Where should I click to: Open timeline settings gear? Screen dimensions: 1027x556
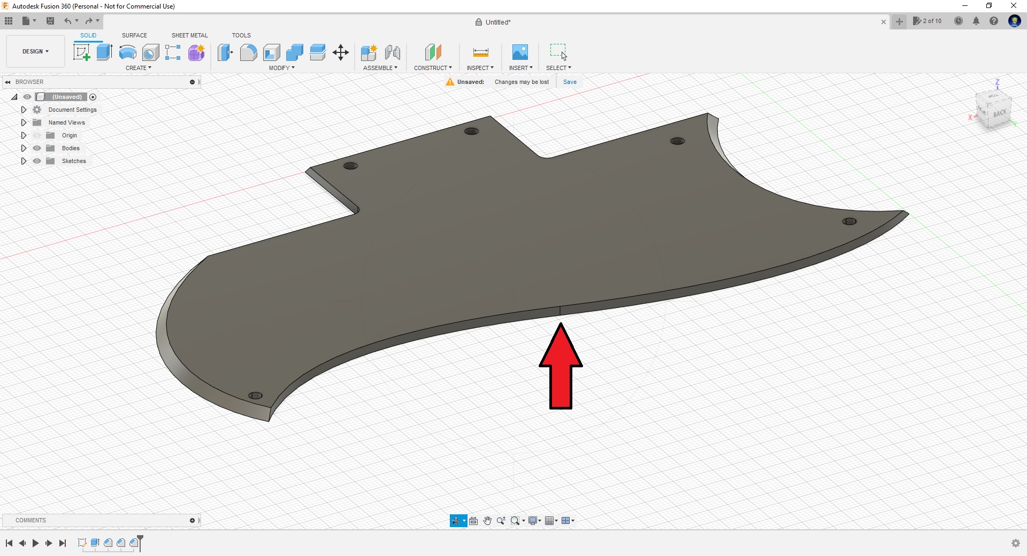(1015, 543)
